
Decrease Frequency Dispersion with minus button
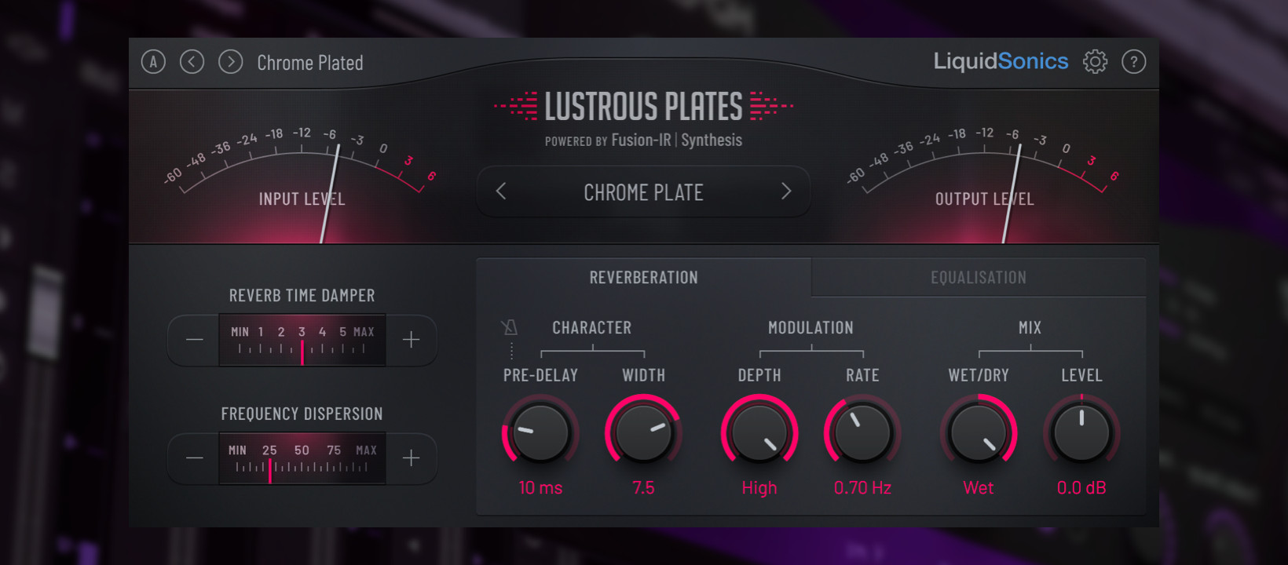click(194, 458)
